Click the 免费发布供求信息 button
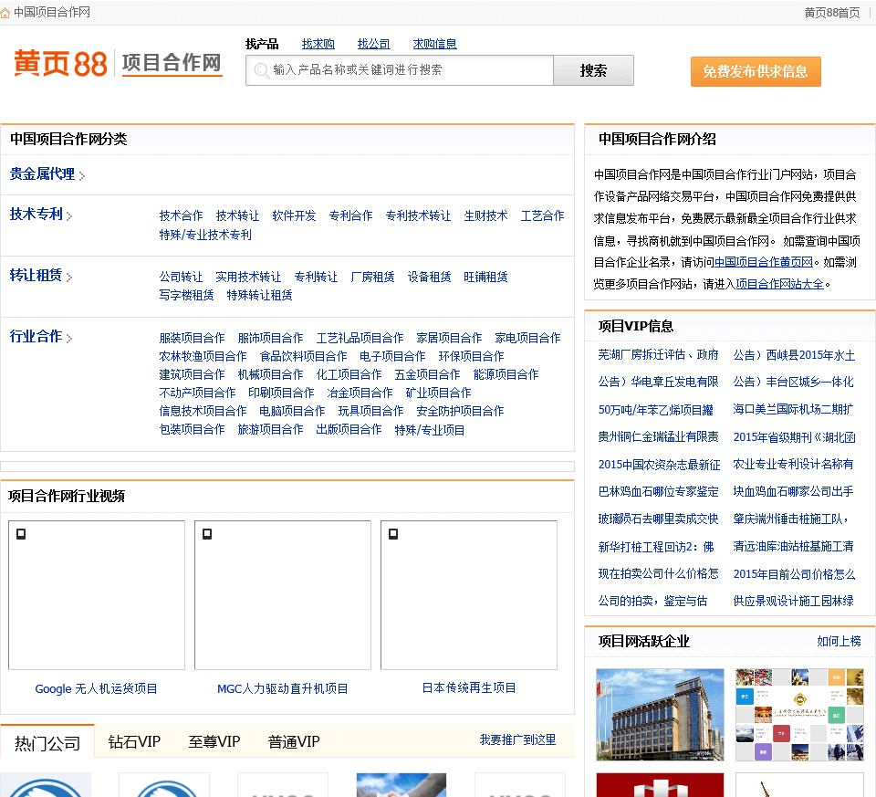Image resolution: width=876 pixels, height=797 pixels. tap(756, 71)
